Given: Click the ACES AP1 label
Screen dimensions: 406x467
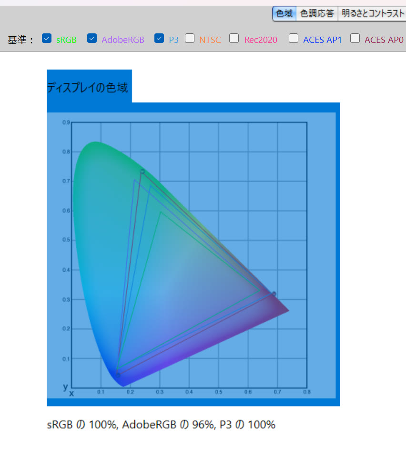Looking at the screenshot, I should pyautogui.click(x=322, y=40).
